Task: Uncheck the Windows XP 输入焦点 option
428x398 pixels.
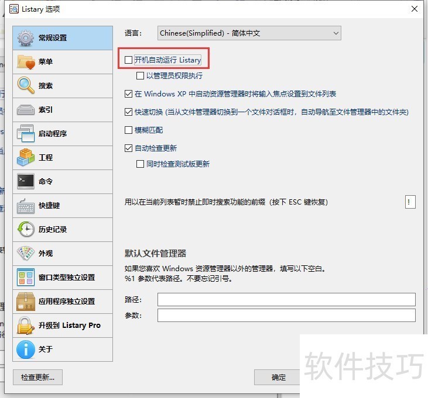Action: tap(128, 94)
